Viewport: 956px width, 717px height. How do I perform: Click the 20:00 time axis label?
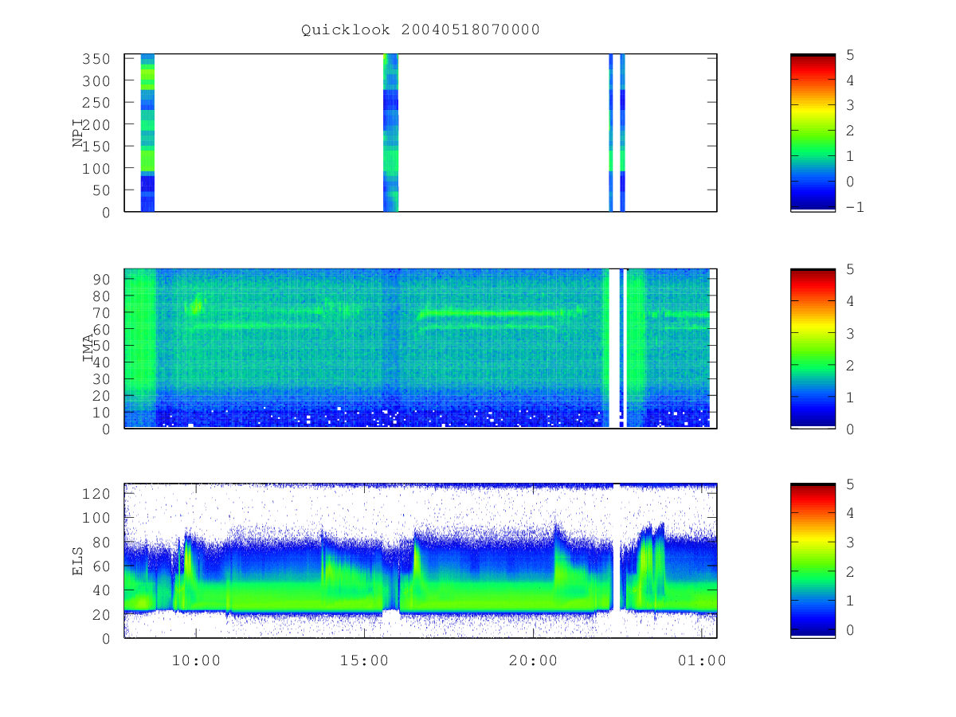pyautogui.click(x=533, y=660)
